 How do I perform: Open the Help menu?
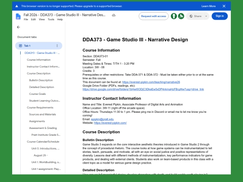click(x=60, y=19)
